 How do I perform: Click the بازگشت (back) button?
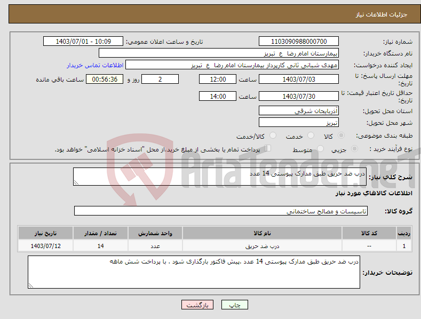(x=197, y=305)
